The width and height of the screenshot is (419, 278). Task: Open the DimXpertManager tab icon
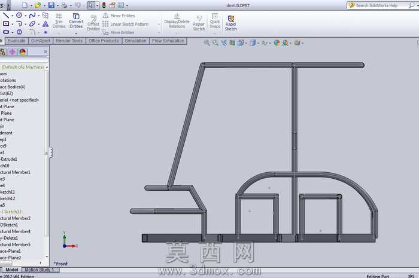tap(13, 51)
